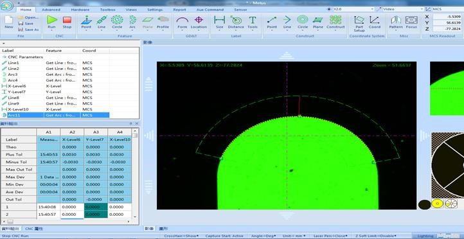
Task: Choose the Arc feature tool
Action: pyautogui.click(x=132, y=22)
